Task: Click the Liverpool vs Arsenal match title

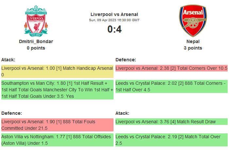Action: tap(114, 14)
